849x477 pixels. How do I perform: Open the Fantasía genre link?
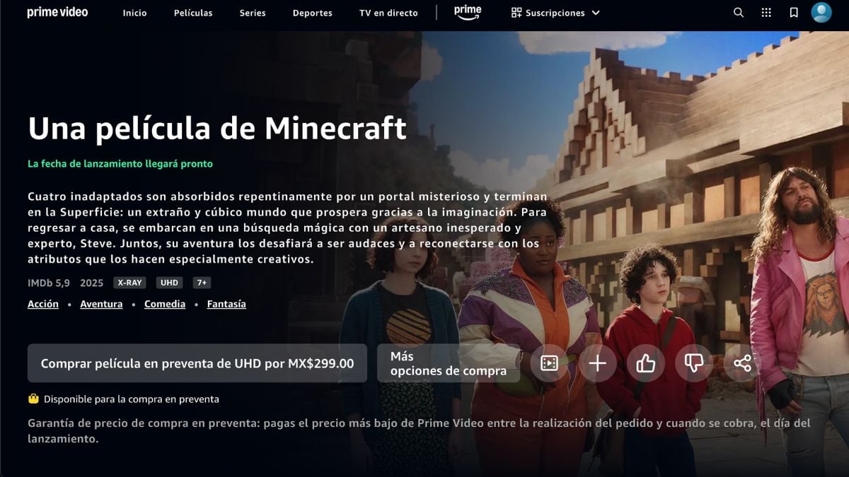[x=226, y=304]
